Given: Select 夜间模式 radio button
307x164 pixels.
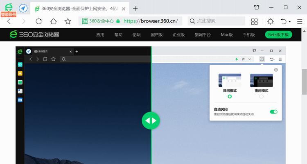Looking at the screenshot, I should click(262, 96).
